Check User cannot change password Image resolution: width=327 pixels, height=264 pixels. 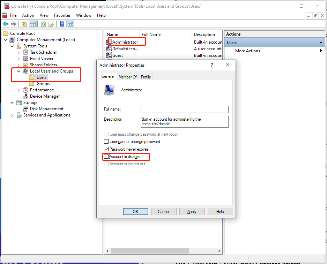coord(106,142)
